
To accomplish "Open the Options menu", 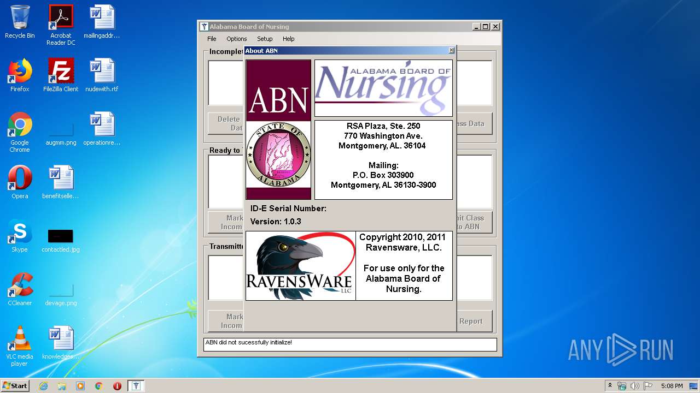I will [237, 39].
